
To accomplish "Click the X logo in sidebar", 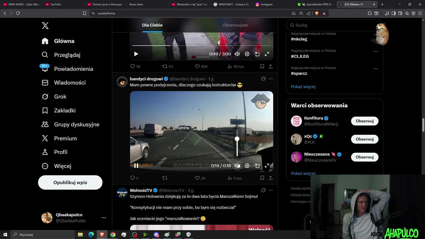I will 45,26.
